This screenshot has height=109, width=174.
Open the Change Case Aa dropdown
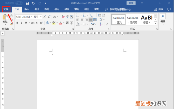(56, 17)
